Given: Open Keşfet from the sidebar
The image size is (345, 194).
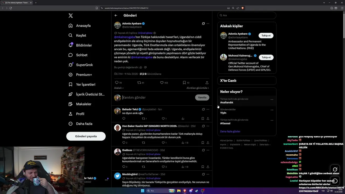Looking at the screenshot, I should [77, 35].
